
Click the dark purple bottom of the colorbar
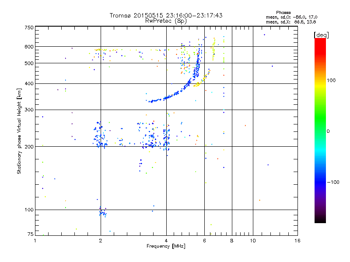pos(320,217)
